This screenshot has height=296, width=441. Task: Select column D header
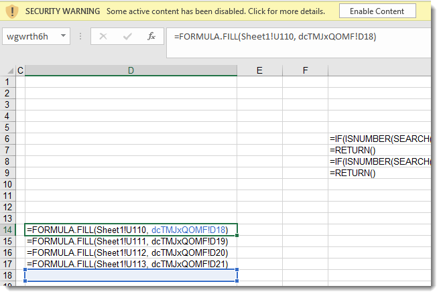131,70
